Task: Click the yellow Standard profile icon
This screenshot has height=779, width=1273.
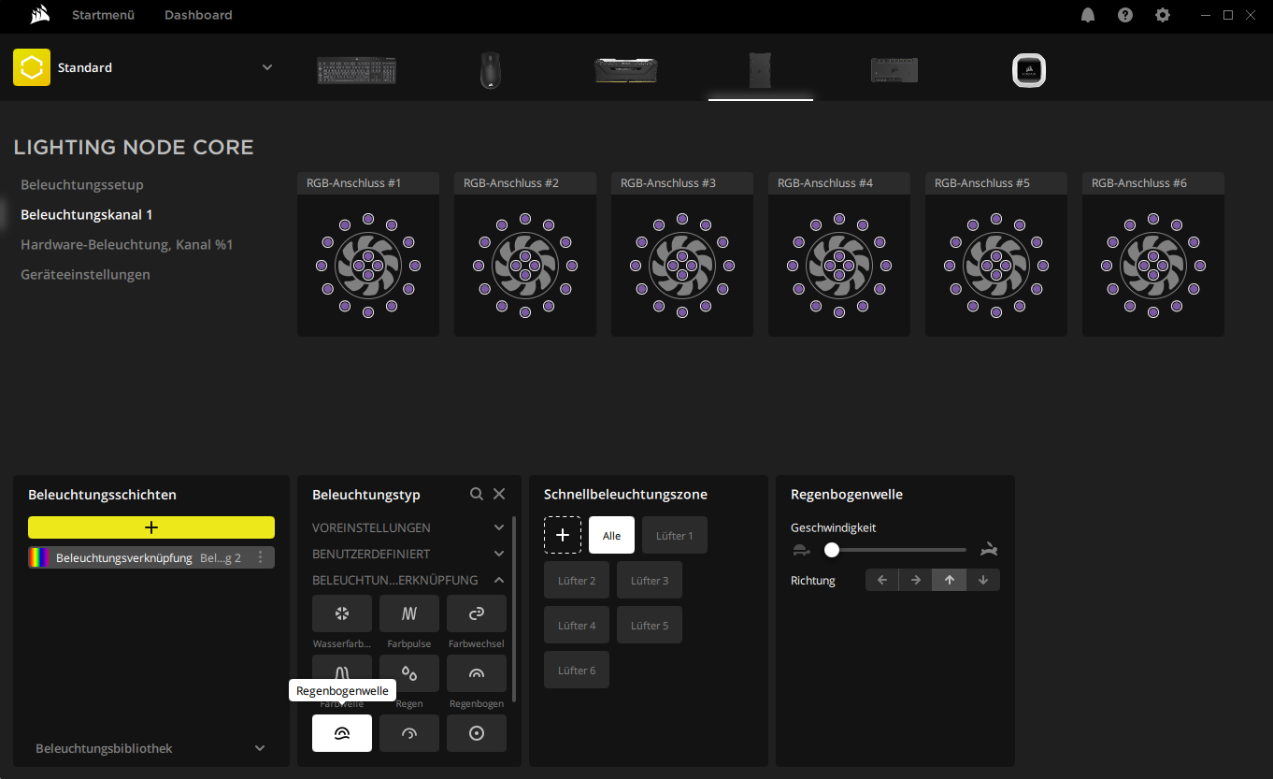Action: click(x=32, y=67)
